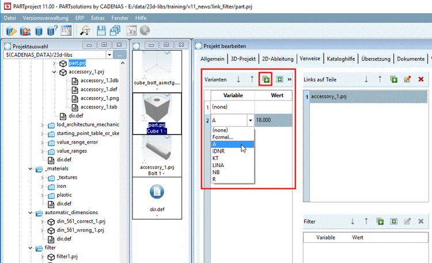Select the dir.def thumbnail
Screen dimensions: 432x263
[157, 198]
